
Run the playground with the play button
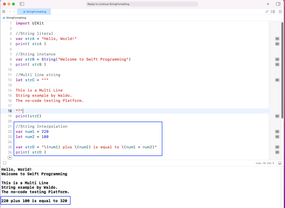click(10, 158)
